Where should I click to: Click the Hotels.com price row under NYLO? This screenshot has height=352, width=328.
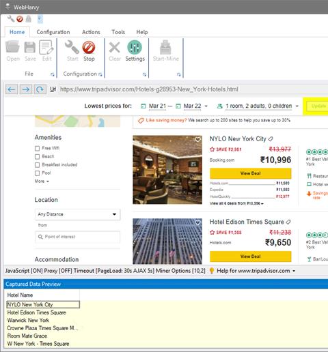(249, 183)
